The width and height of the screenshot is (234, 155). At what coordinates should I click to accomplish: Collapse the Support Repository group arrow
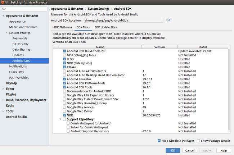click(x=60, y=119)
